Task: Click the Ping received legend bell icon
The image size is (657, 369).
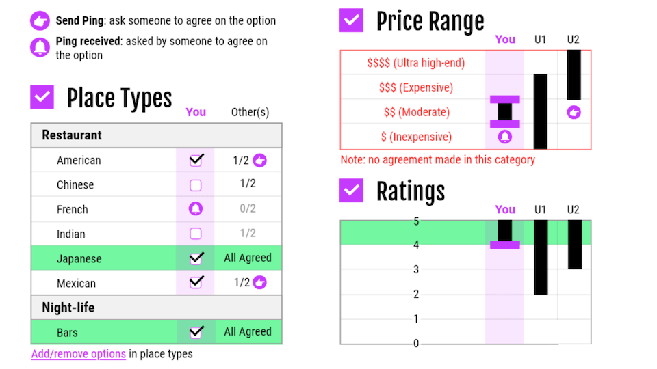Action: click(x=40, y=47)
